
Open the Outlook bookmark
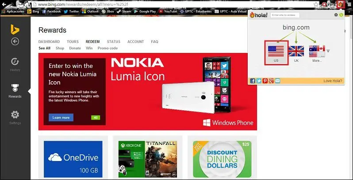(x=90, y=11)
